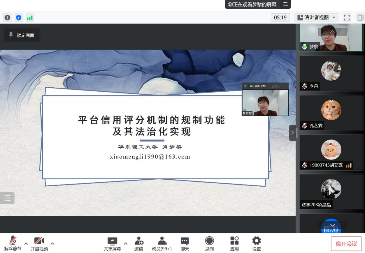Image resolution: width=365 pixels, height=253 pixels.
Task: Click 离开会议 to leave meeting
Action: click(346, 244)
